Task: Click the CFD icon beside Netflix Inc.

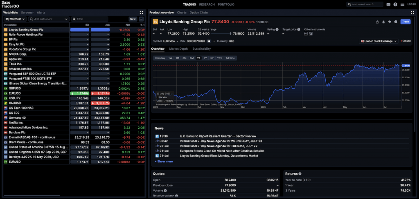Action: (6, 123)
